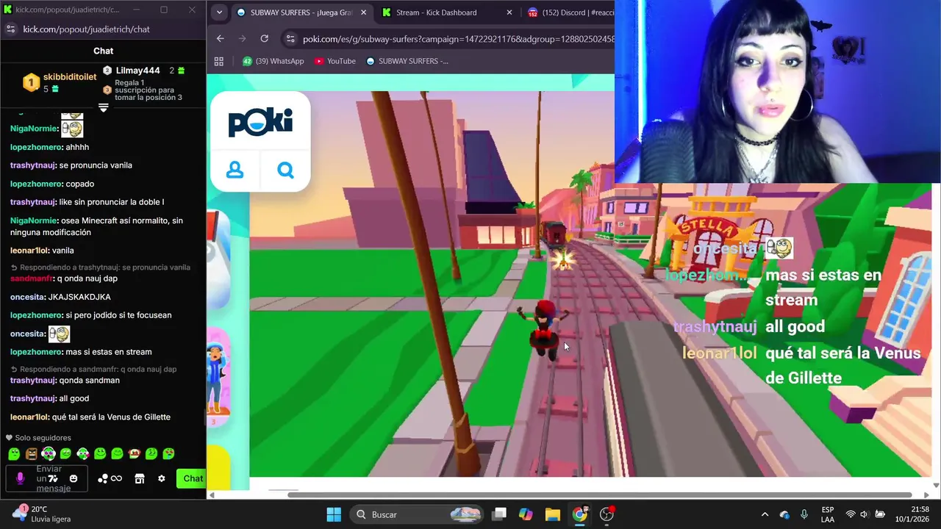This screenshot has height=529, width=941.
Task: Open the Chrome apps grid in bookmarks bar
Action: pos(218,61)
